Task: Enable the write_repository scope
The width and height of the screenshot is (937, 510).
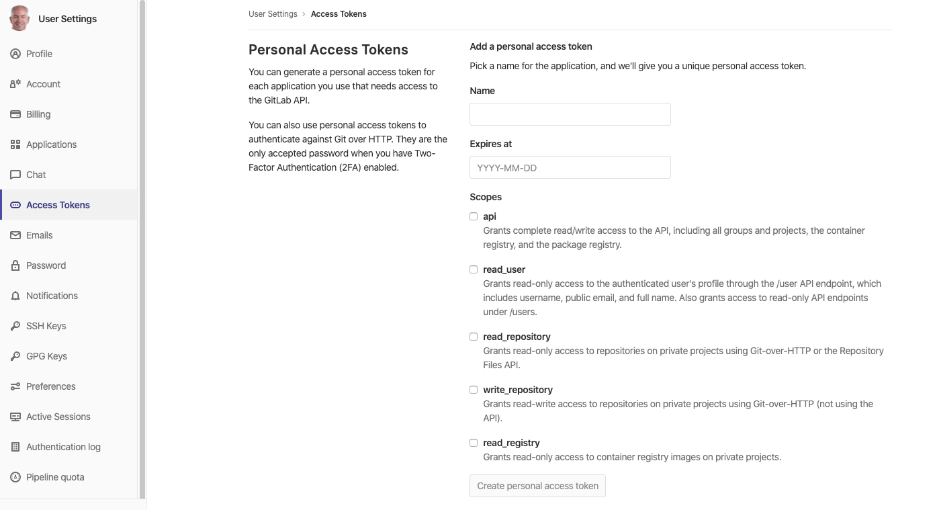Action: tap(474, 389)
